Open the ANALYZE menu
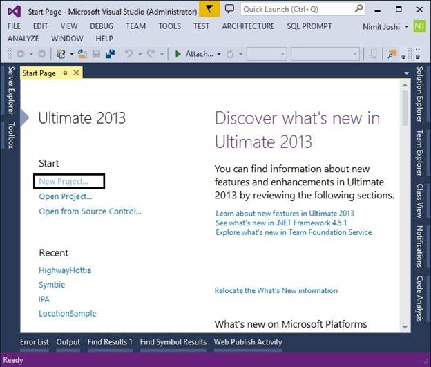 pyautogui.click(x=23, y=39)
